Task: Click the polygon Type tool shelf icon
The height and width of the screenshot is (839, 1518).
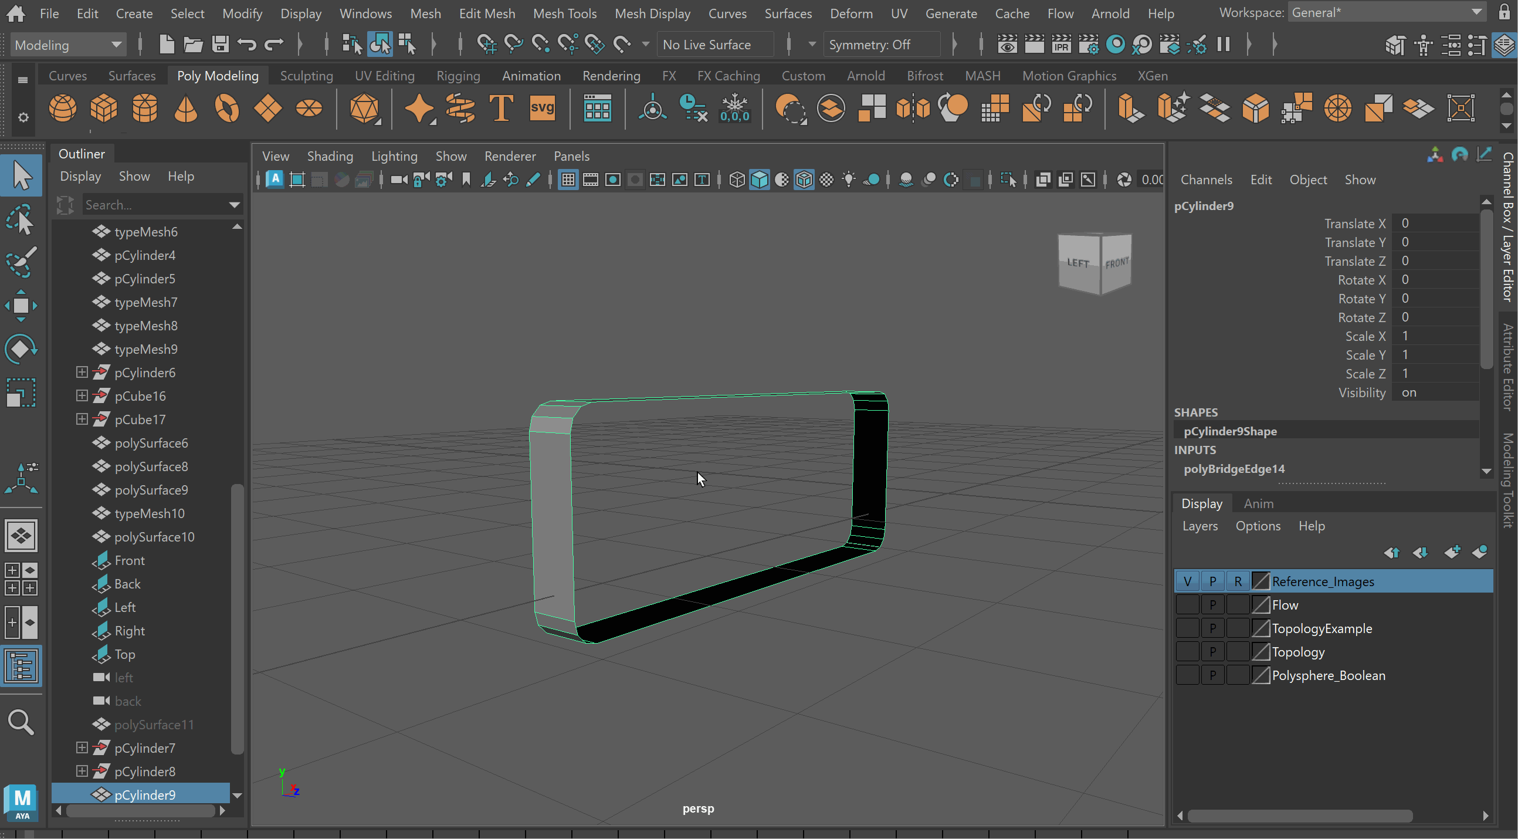Action: click(x=501, y=109)
